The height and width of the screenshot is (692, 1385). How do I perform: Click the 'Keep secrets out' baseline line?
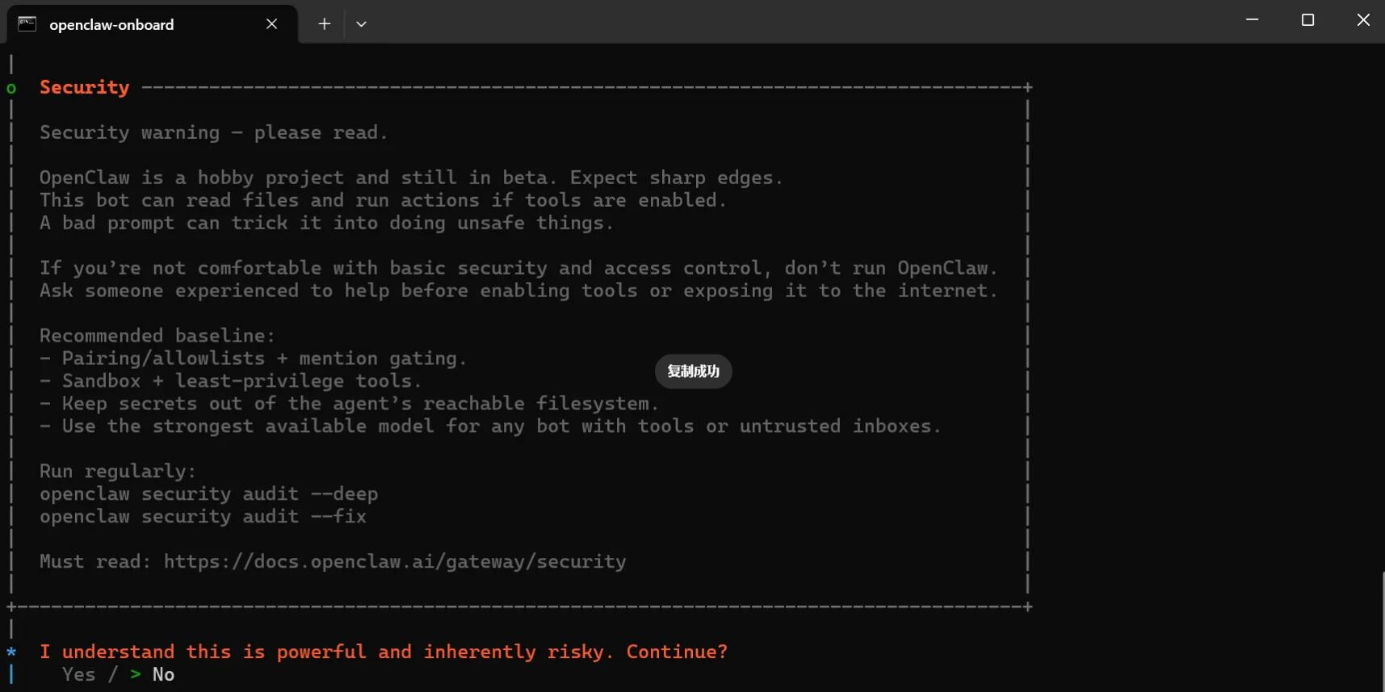(350, 404)
